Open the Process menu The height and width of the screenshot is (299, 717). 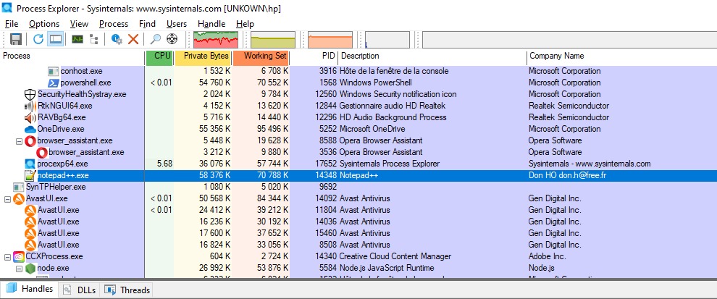point(114,24)
